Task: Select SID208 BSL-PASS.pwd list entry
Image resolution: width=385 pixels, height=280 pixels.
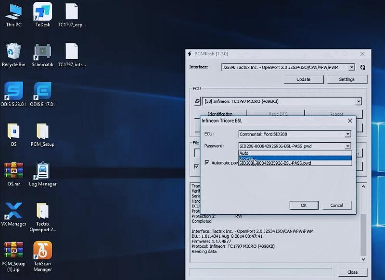Action: [x=295, y=163]
